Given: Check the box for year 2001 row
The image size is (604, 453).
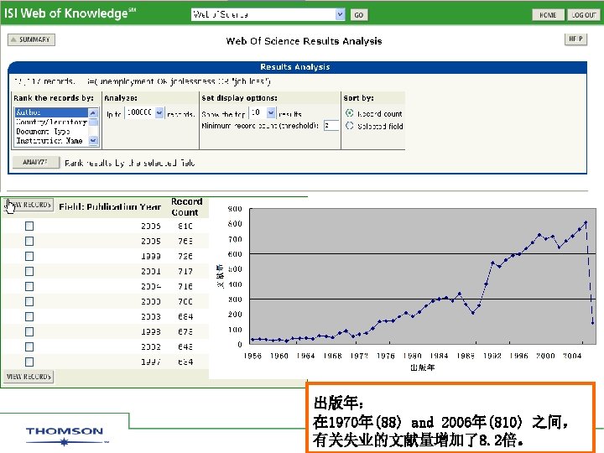Looking at the screenshot, I should tap(29, 271).
